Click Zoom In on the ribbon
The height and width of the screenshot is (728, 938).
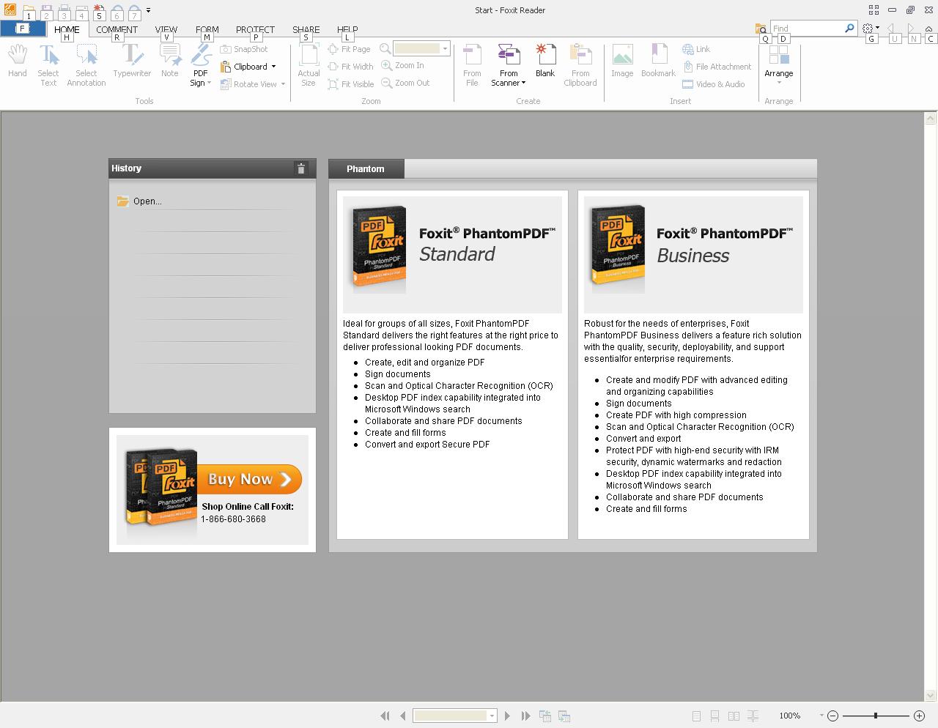[x=402, y=65]
